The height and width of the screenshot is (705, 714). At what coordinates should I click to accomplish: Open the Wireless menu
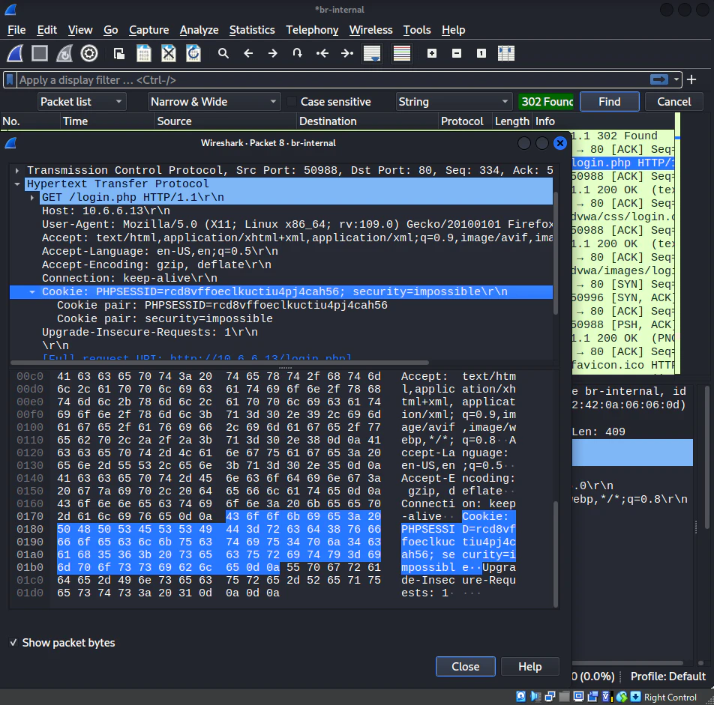pos(370,30)
